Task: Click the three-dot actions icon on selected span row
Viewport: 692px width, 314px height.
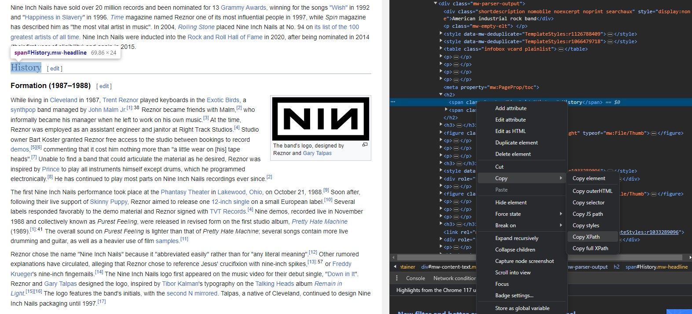Action: coord(393,102)
